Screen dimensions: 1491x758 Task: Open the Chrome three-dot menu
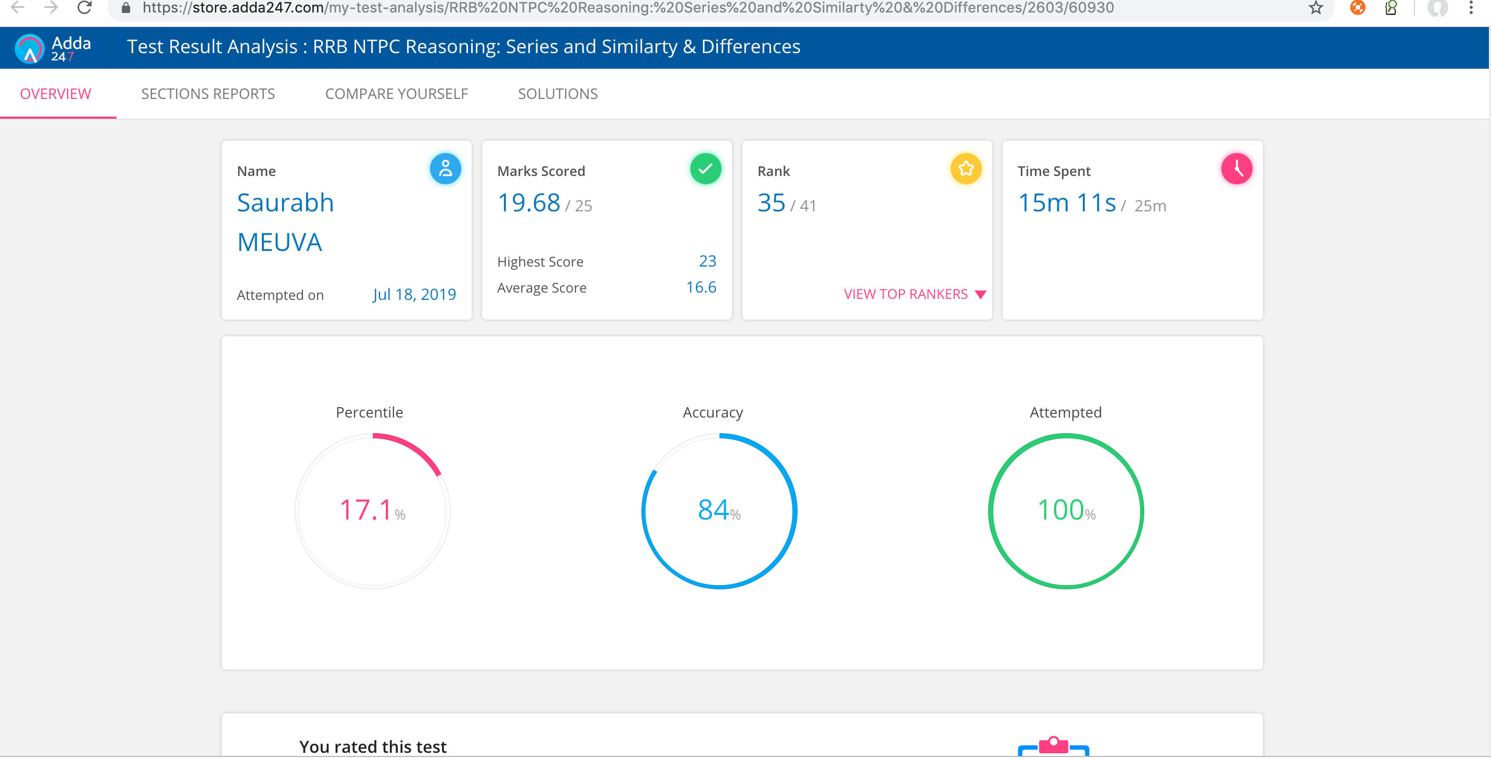point(1470,8)
